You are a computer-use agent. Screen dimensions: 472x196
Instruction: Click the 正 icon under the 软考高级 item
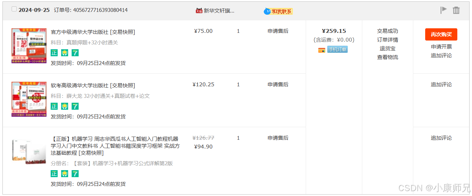pyautogui.click(x=54, y=106)
